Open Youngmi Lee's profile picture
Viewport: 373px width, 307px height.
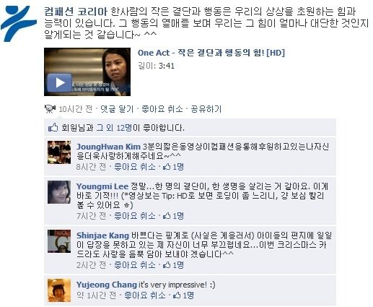pyautogui.click(x=59, y=192)
